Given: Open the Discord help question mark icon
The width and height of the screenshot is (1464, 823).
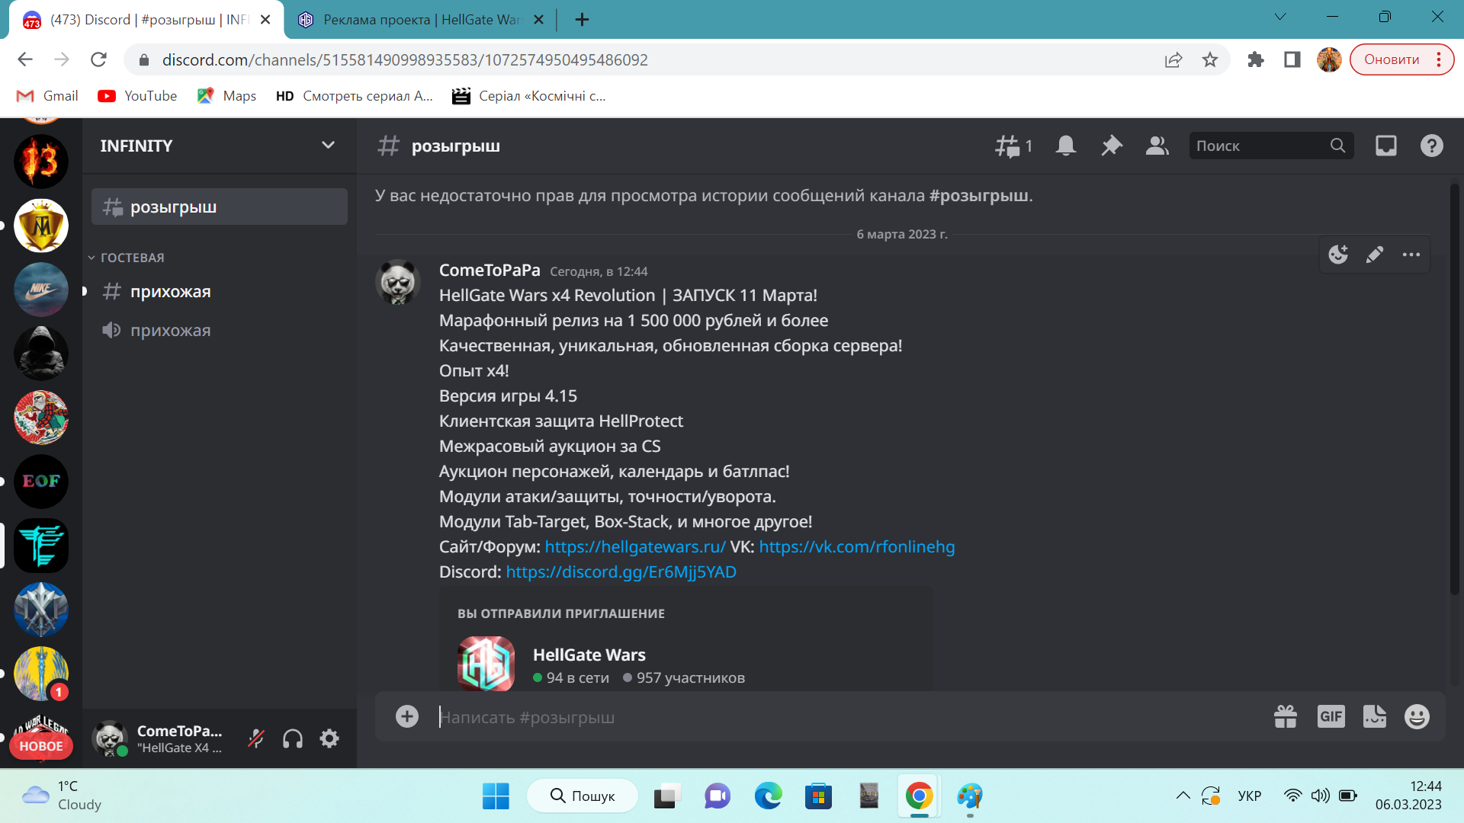Looking at the screenshot, I should 1432,146.
